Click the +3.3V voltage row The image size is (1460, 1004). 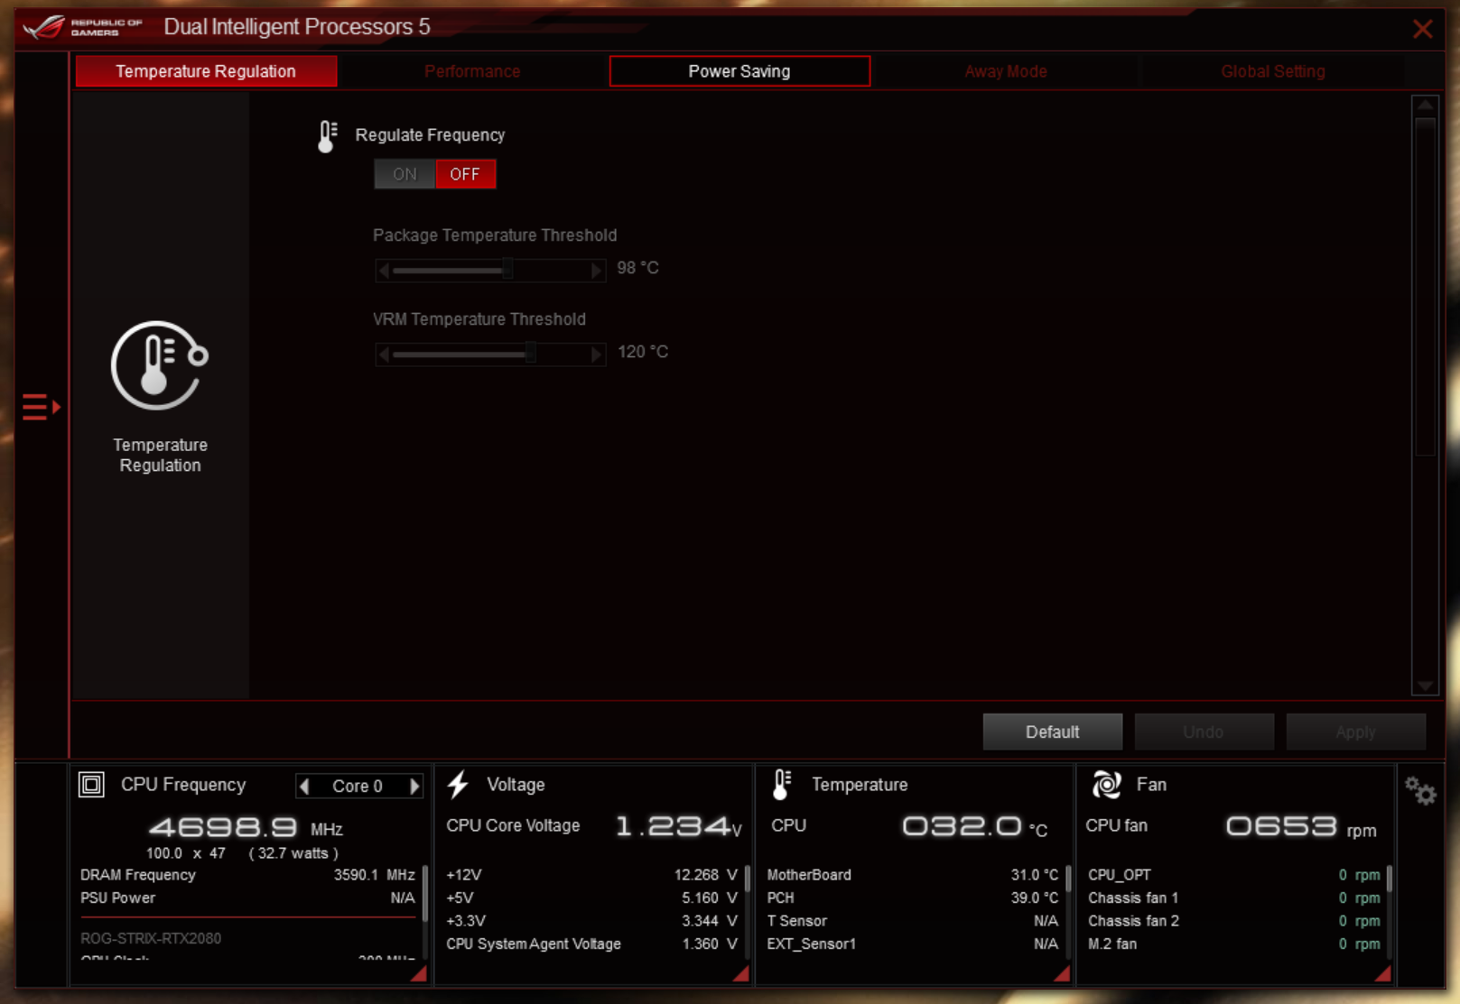(591, 921)
